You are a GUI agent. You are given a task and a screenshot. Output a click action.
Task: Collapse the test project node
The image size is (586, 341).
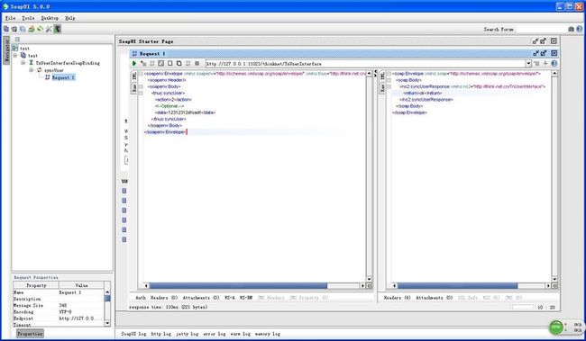(x=15, y=56)
